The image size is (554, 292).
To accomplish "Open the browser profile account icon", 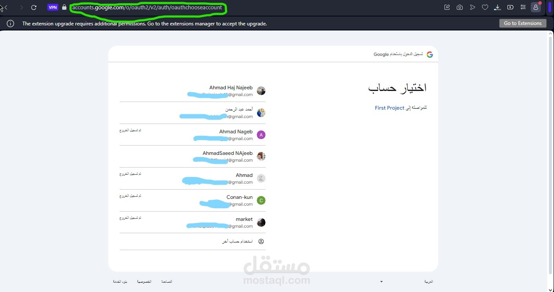I will coord(536,7).
